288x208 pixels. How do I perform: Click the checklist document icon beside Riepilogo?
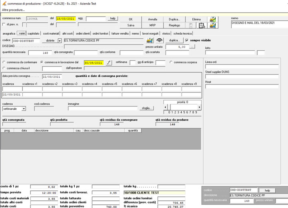click(202, 25)
